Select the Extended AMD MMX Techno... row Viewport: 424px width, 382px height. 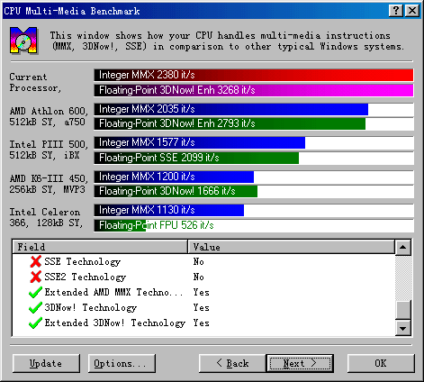coord(203,292)
